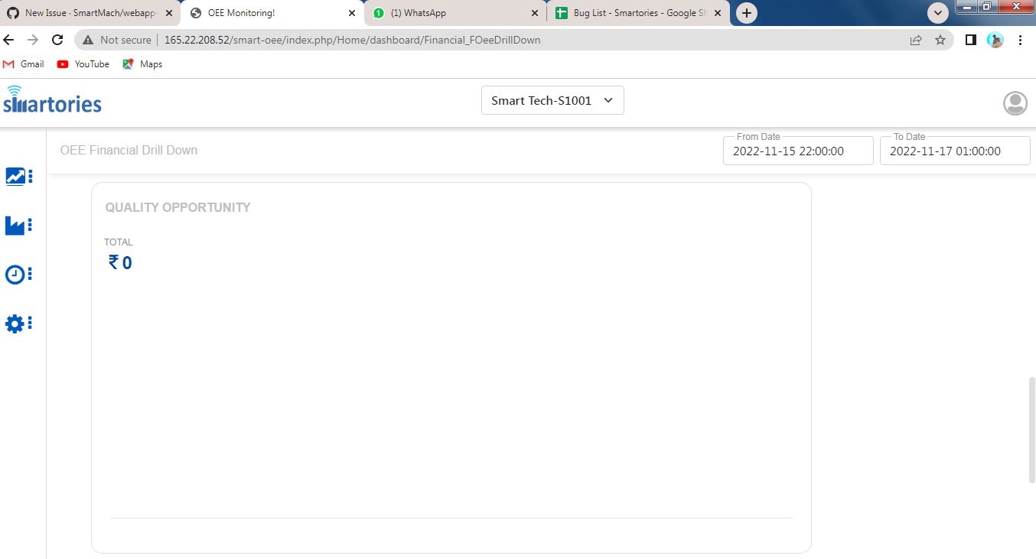Viewport: 1036px width, 559px height.
Task: Click the Not secure site info warning
Action: coord(117,40)
